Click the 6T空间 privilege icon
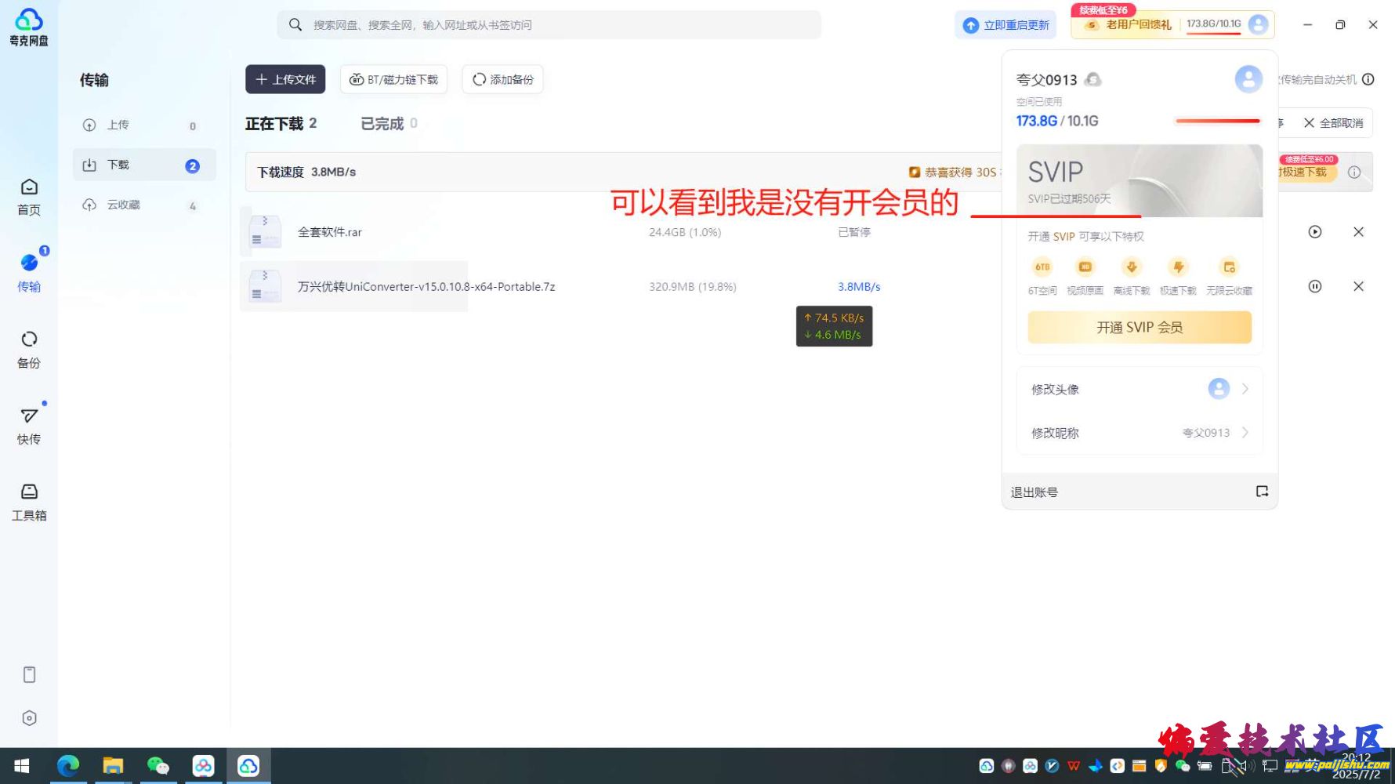Screen dimensions: 1395x784 tap(1042, 268)
